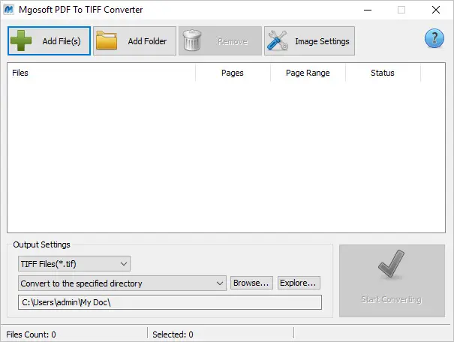
Task: Click the Output Settings group label
Action: [41, 244]
